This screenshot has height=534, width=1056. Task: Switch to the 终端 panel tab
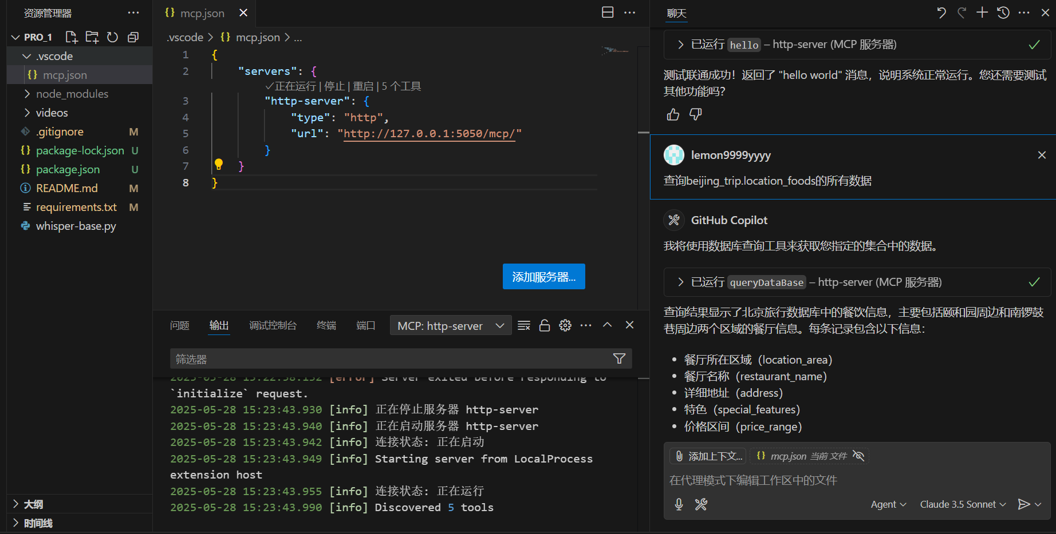[x=326, y=325]
